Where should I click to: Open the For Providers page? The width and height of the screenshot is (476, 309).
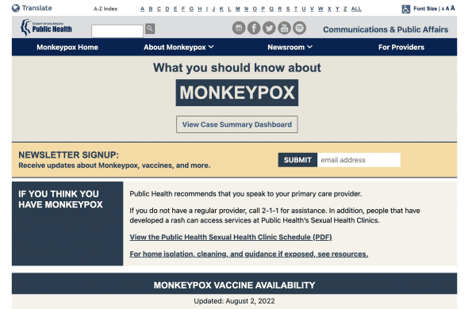[401, 47]
